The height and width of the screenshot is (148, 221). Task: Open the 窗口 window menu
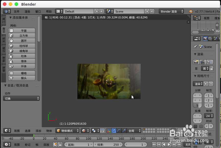tap(38, 12)
